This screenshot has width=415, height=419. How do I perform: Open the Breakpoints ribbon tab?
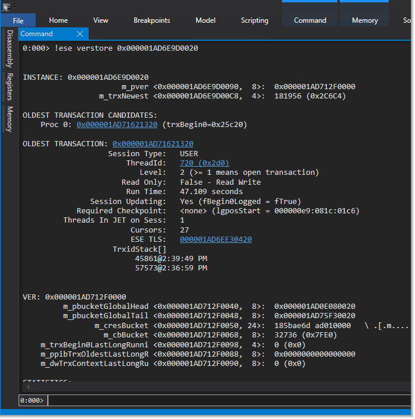[x=152, y=20]
